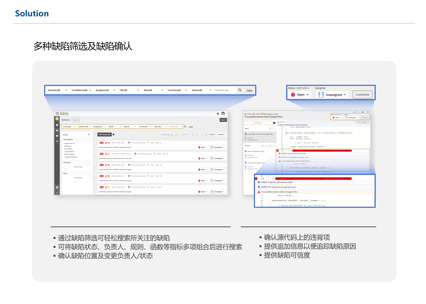Click the warning triangle in left Defect panel
The height and width of the screenshot is (304, 426).
click(x=246, y=134)
